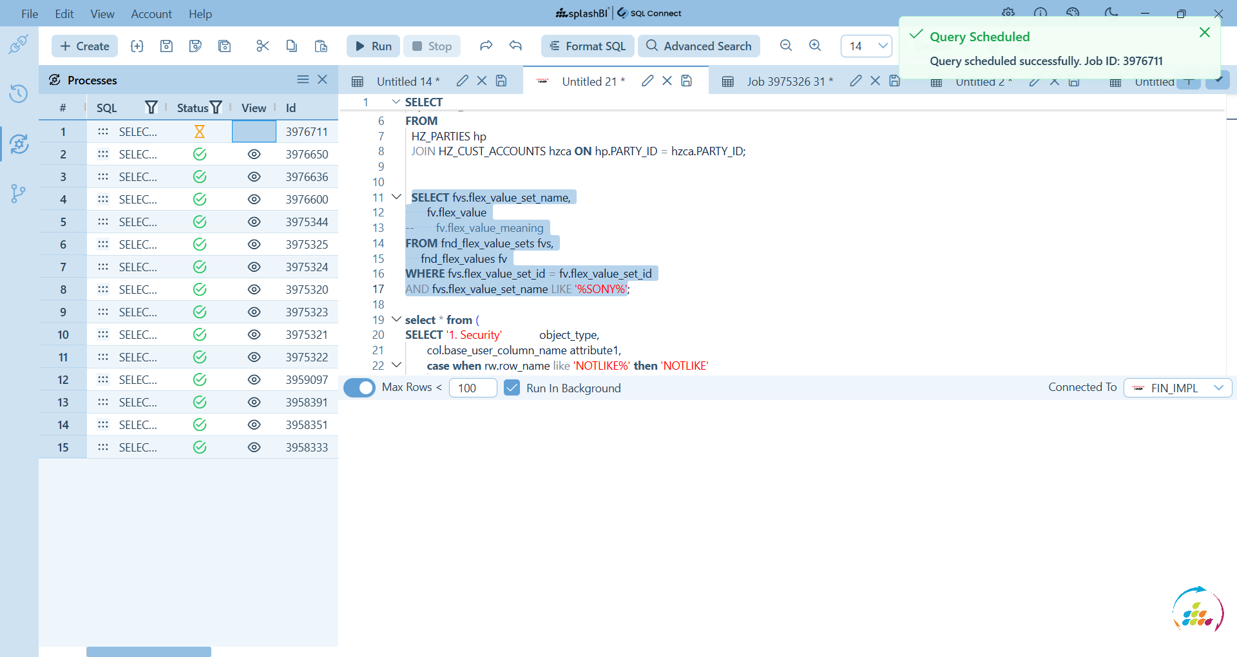
Task: Click the Run button
Action: (x=373, y=46)
